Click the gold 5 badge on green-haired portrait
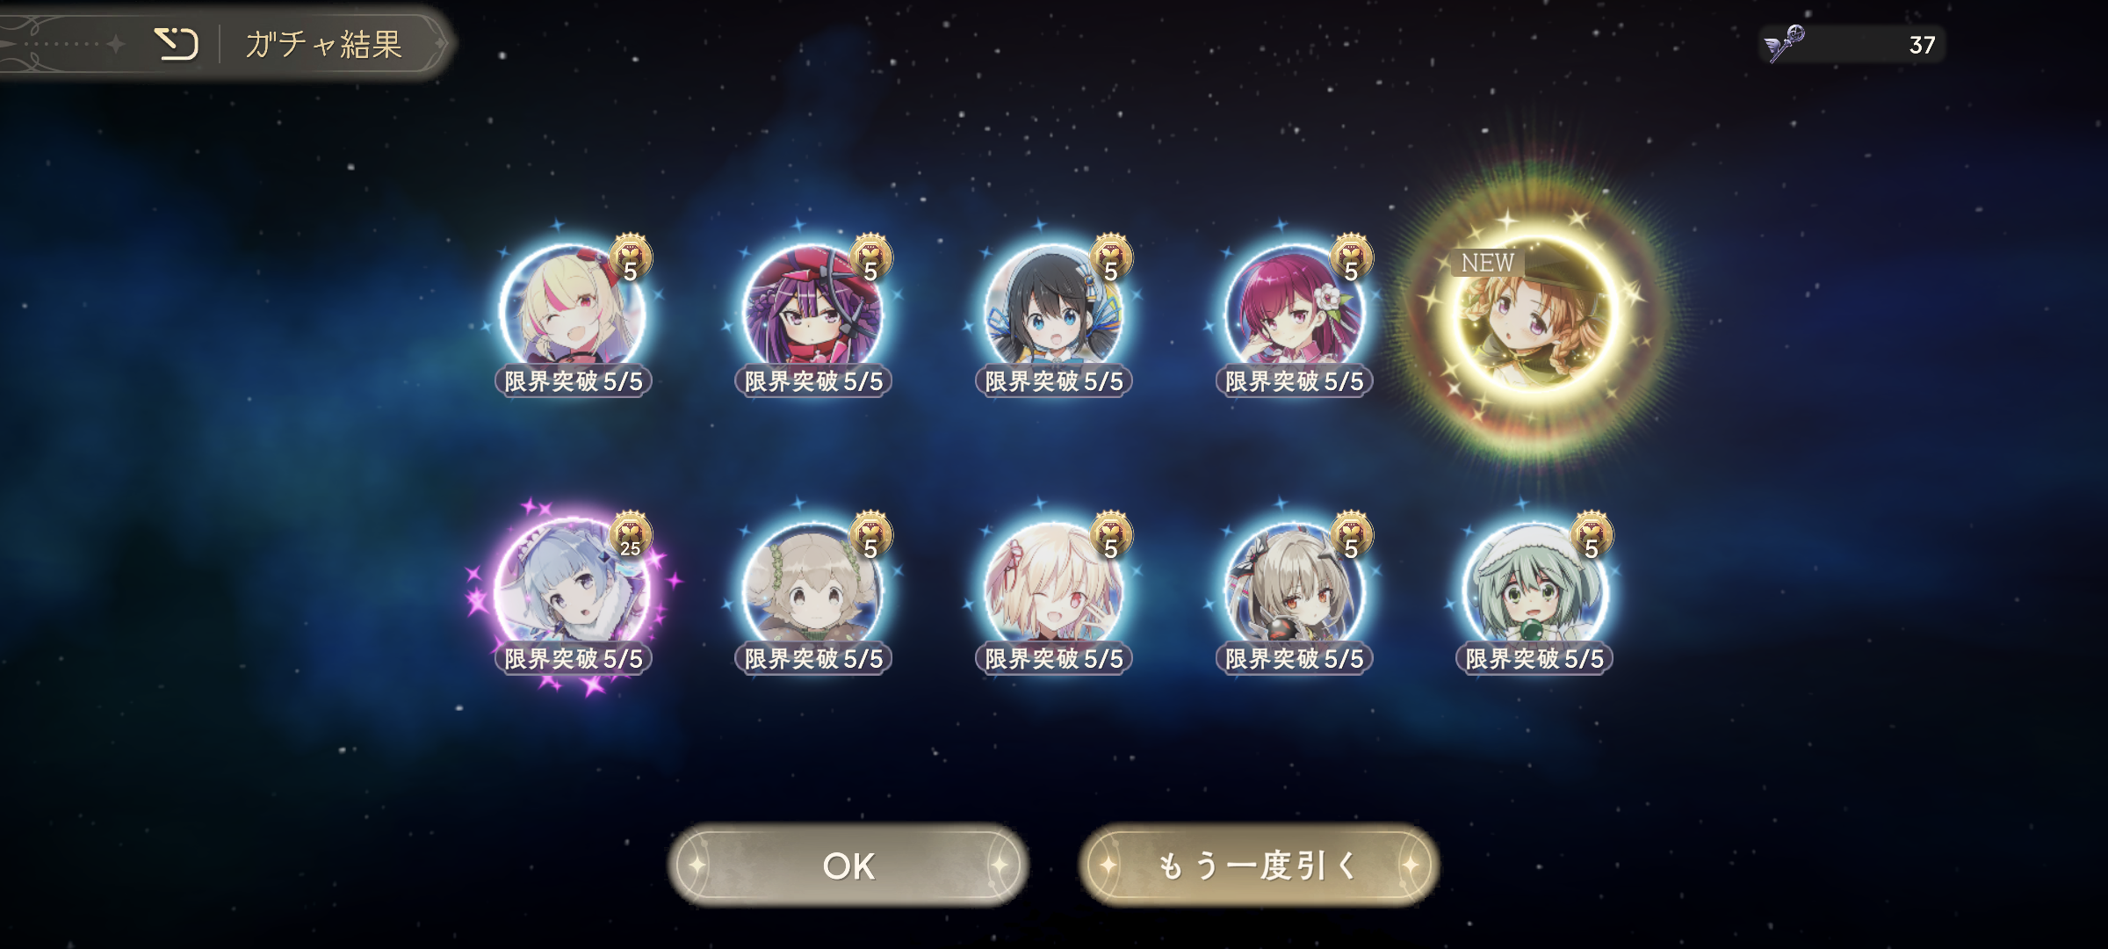This screenshot has width=2108, height=949. click(1592, 534)
